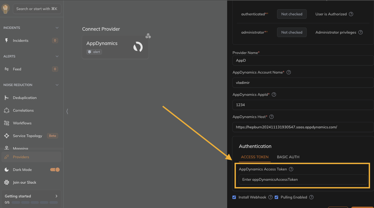Open Workflows from the sidebar
The height and width of the screenshot is (208, 374).
pos(31,123)
